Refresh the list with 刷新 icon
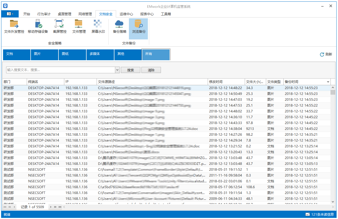The image size is (338, 219). coord(322,54)
